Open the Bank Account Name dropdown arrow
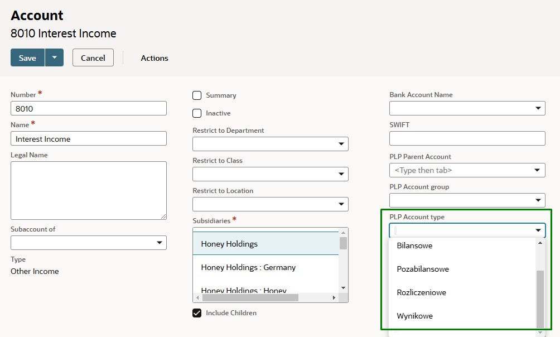The image size is (560, 337). point(538,108)
